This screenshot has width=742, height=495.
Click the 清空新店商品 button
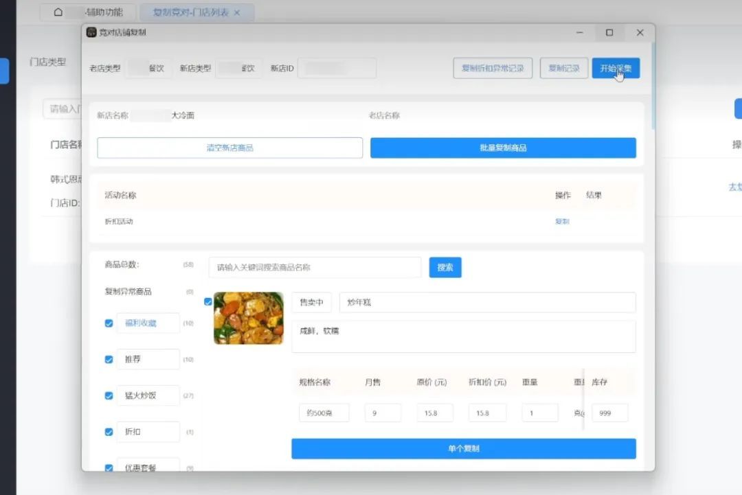(x=229, y=148)
